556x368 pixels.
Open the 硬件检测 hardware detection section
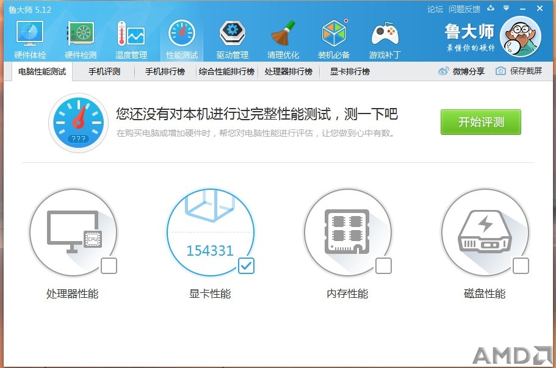81,40
